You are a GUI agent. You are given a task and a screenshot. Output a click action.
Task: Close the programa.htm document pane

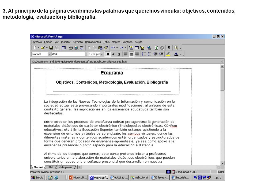222,62
